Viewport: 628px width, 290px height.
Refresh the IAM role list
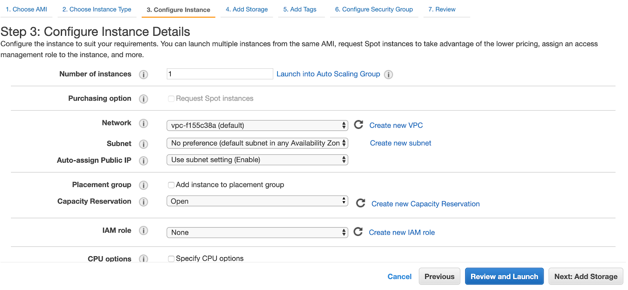point(358,232)
